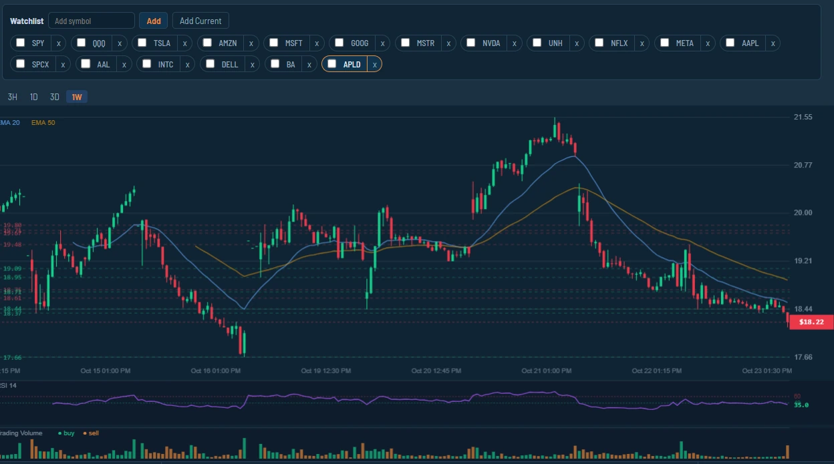
Task: Remove MSFT using its x button
Action: point(317,43)
